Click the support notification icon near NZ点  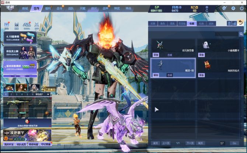pos(224,8)
